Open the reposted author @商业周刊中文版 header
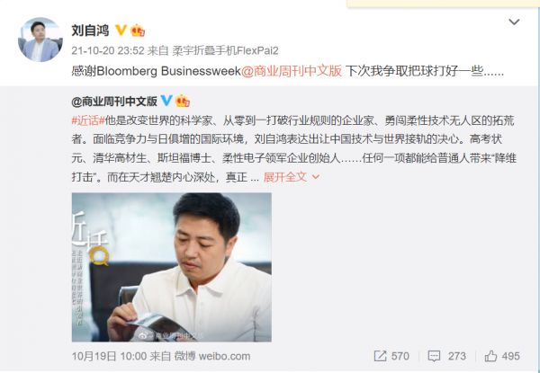540x373 pixels. tap(114, 101)
